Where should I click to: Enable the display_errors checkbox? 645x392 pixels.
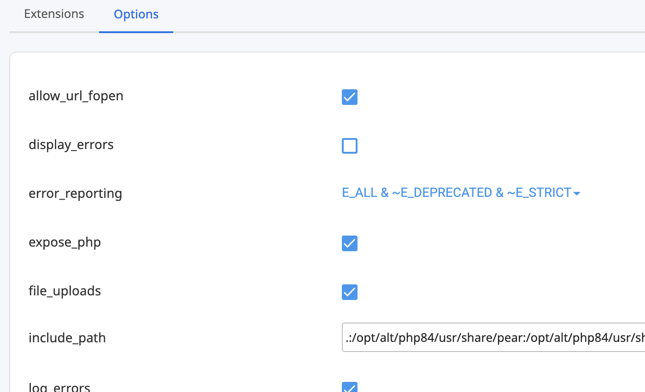(x=350, y=146)
